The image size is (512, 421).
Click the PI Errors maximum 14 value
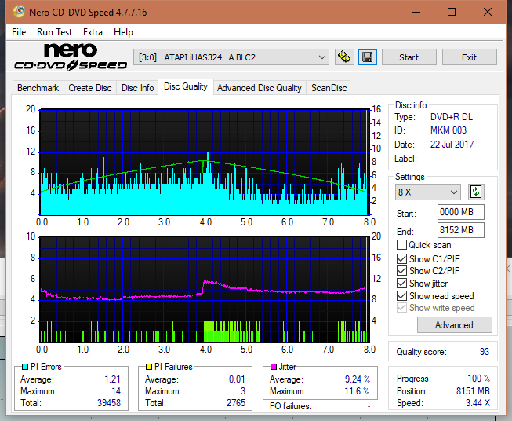pyautogui.click(x=116, y=391)
